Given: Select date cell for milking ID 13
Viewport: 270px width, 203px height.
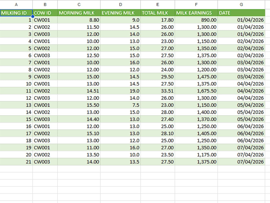Looking at the screenshot, I should [x=241, y=105].
